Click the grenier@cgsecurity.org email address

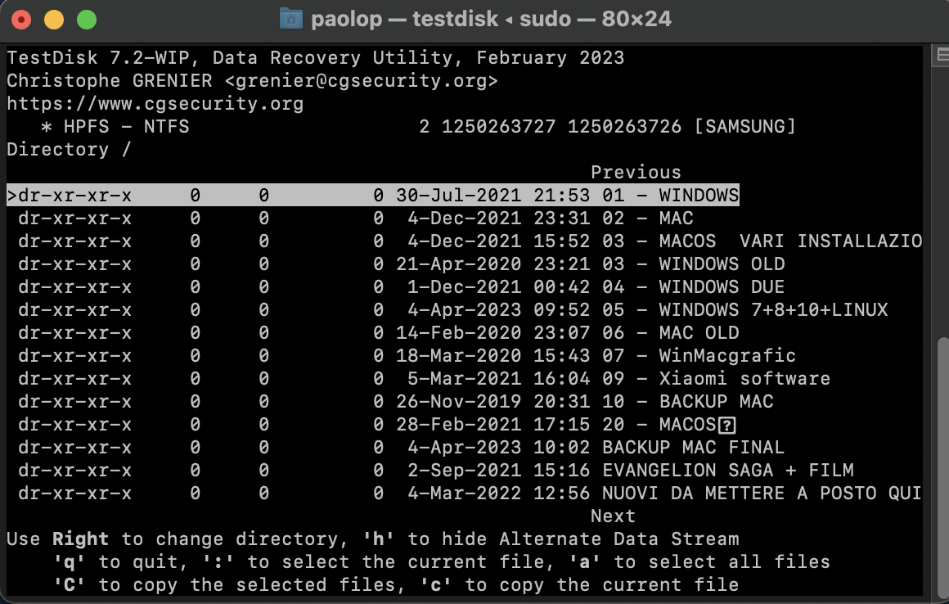click(361, 80)
